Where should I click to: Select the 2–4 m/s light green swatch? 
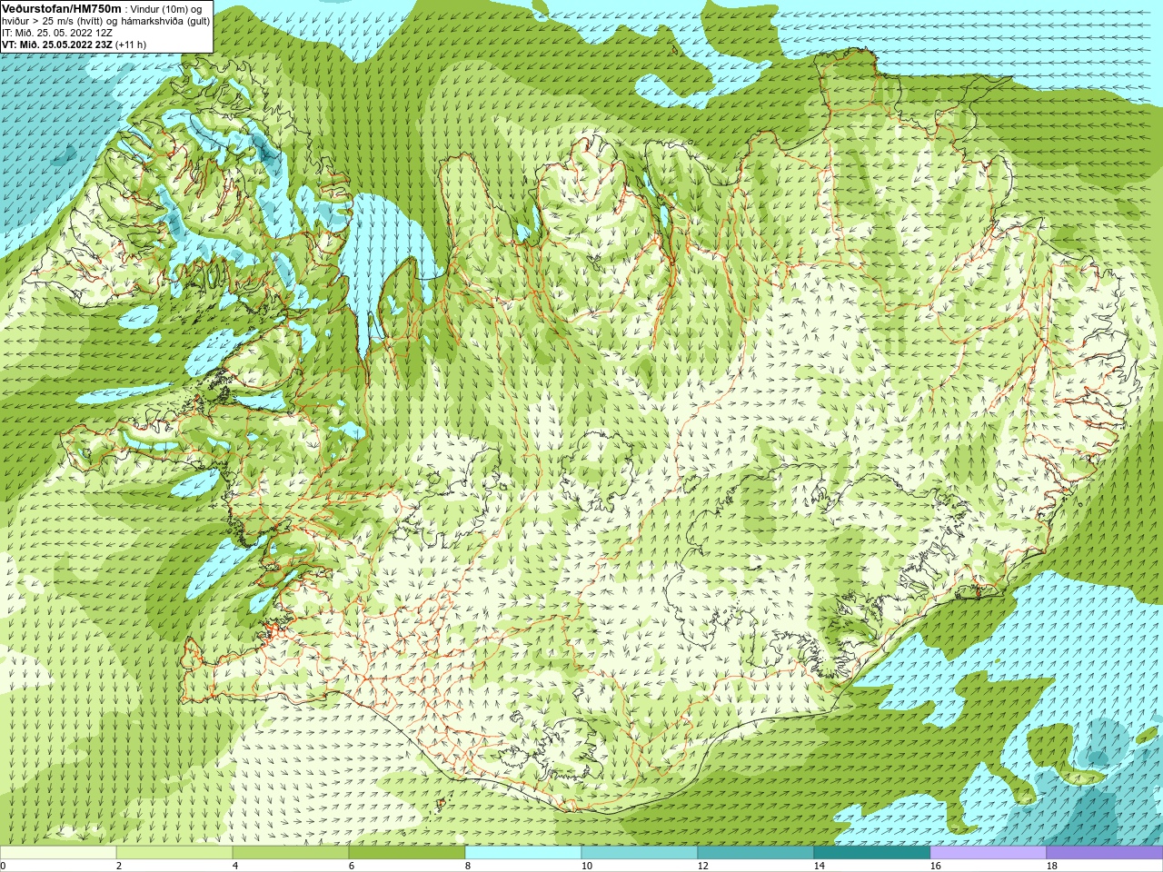coord(174,853)
